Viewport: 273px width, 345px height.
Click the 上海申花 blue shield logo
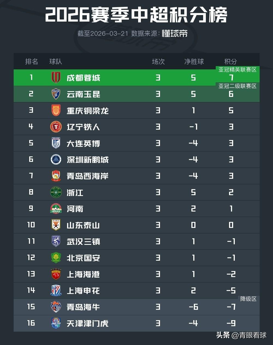[56, 290]
